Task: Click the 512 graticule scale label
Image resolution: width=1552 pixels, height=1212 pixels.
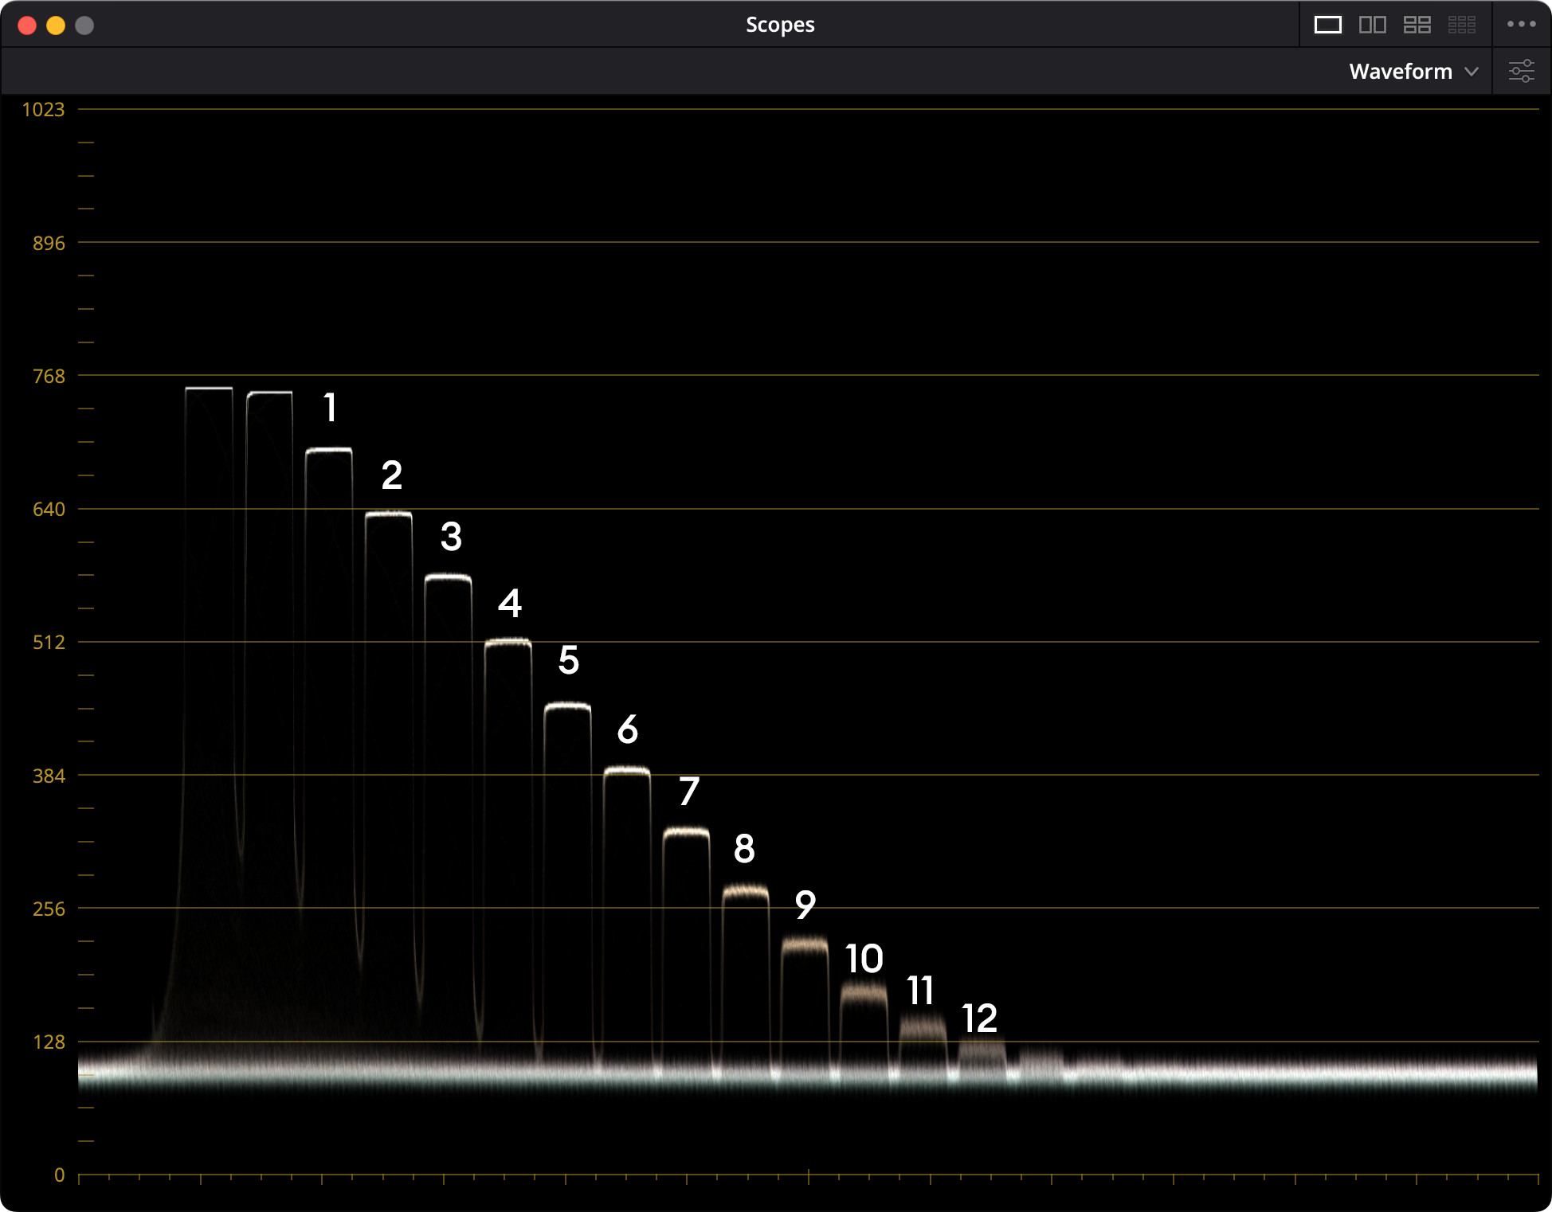Action: point(49,643)
